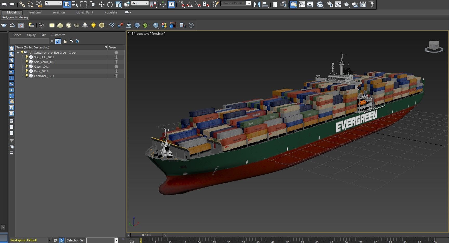Switch to the Modeling ribbon tab
Viewport: 449px width, 243px height.
click(14, 12)
